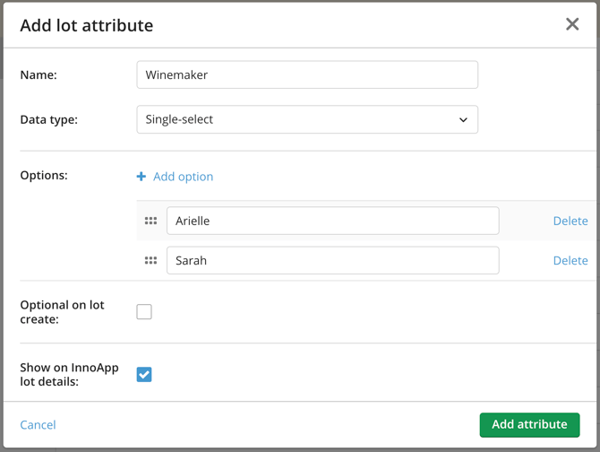Image resolution: width=600 pixels, height=452 pixels.
Task: Delete the Arielle option
Action: (x=570, y=221)
